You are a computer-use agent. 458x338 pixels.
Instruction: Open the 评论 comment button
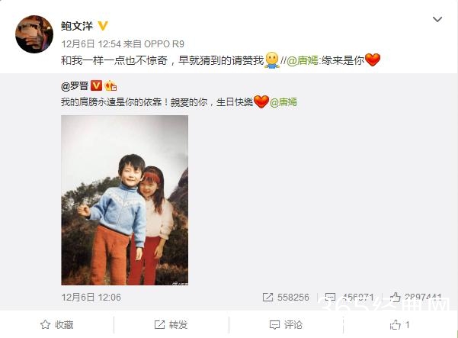coord(286,324)
